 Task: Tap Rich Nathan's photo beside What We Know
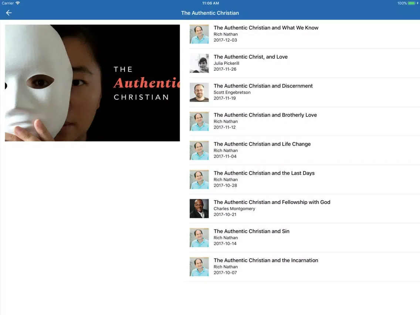199,34
